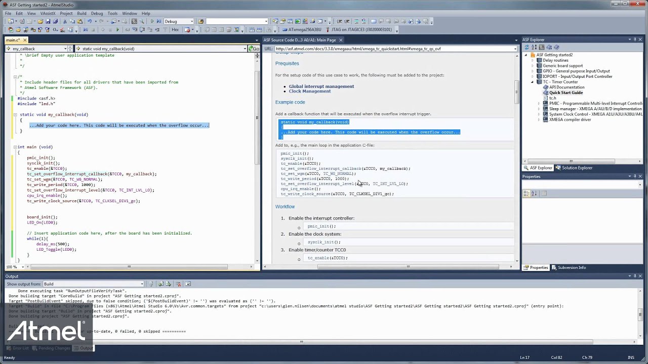Viewport: 648px width, 364px height.
Task: Open my_callback scope dropdown
Action: pyautogui.click(x=66, y=49)
